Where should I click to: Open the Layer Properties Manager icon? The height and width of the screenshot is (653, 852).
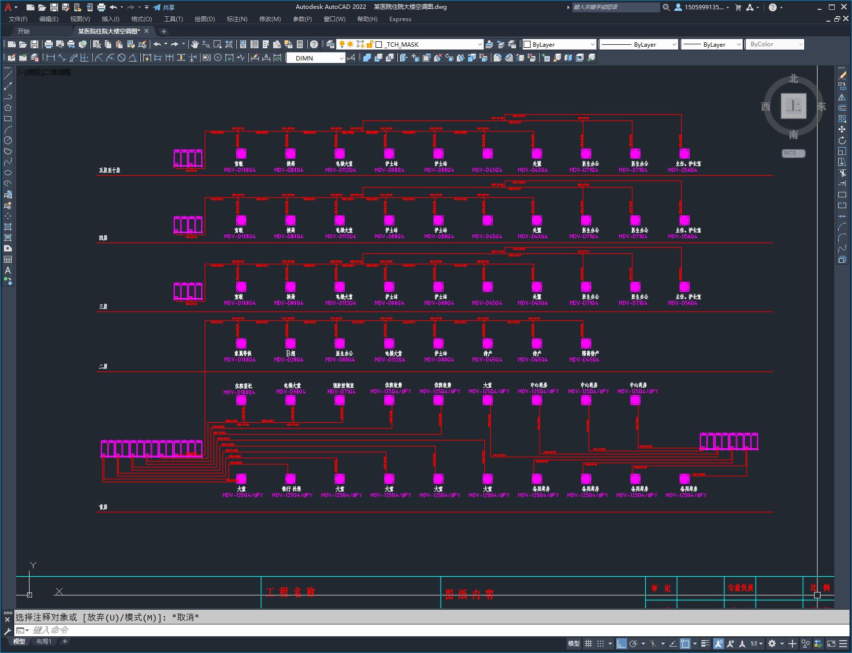pos(330,44)
